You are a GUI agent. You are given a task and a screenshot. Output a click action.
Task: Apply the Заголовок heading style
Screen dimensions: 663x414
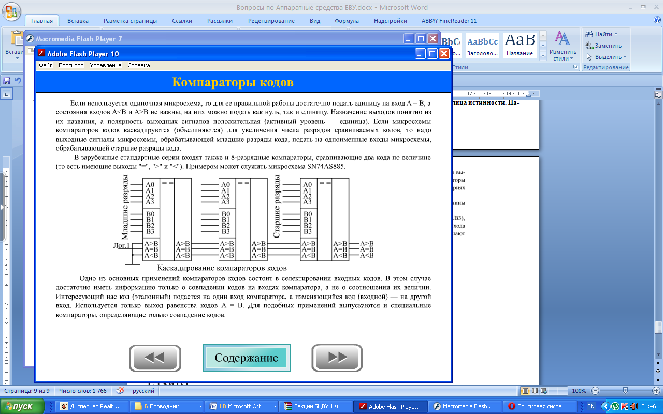(482, 46)
